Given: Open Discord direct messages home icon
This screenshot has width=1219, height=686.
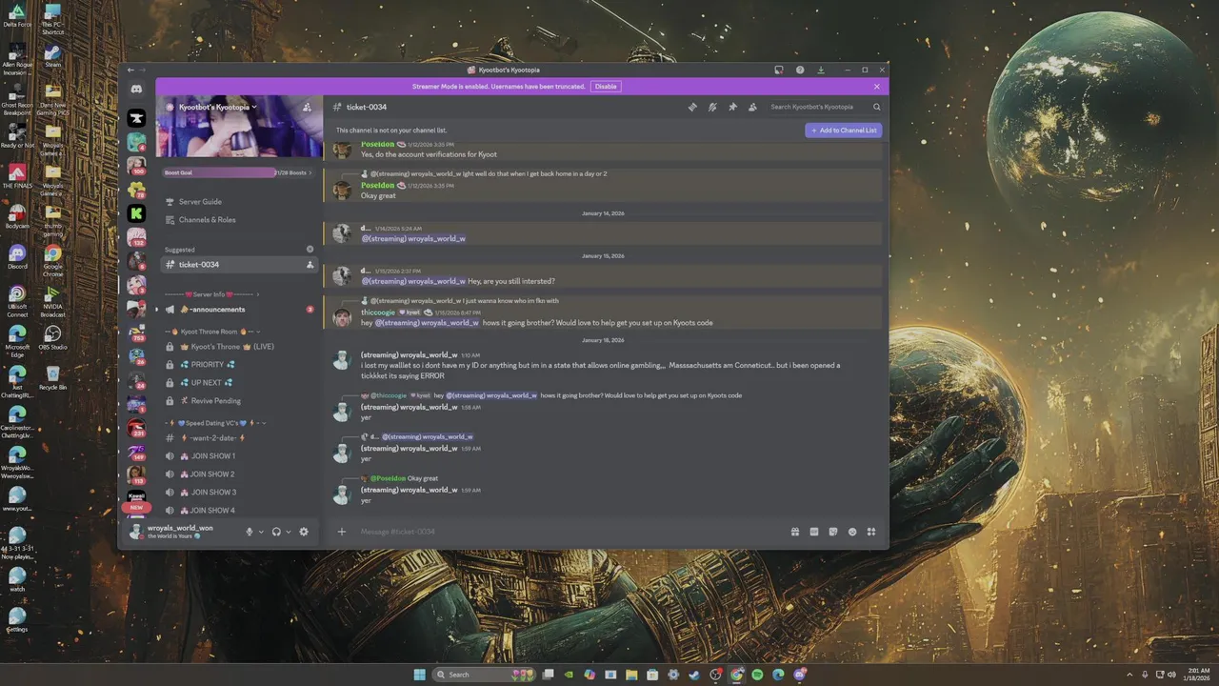Looking at the screenshot, I should click(x=136, y=89).
